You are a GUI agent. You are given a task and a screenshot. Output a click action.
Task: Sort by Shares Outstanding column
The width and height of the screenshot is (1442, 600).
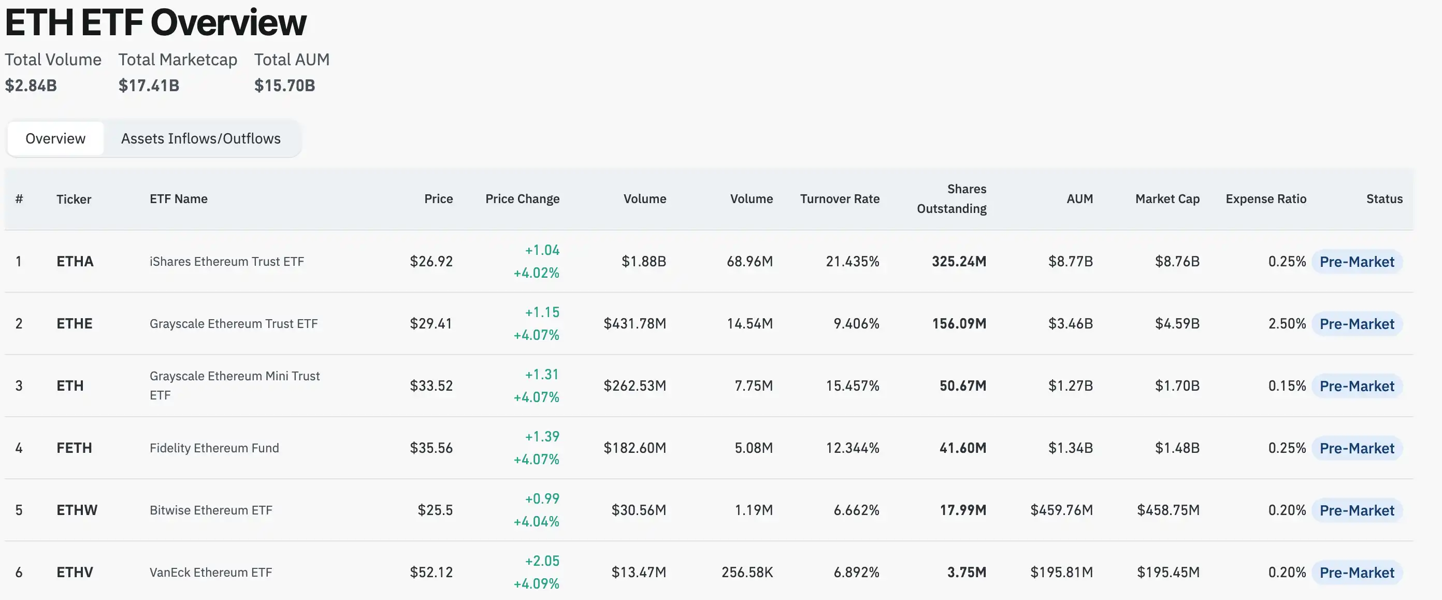coord(951,199)
